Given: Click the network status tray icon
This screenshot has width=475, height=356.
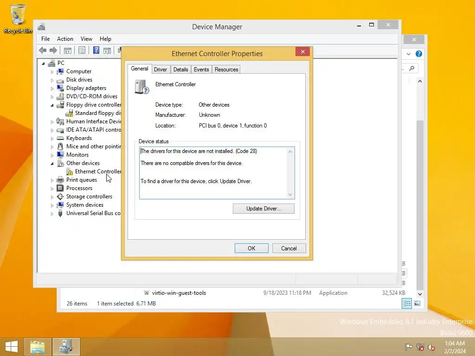Looking at the screenshot, I should click(420, 347).
